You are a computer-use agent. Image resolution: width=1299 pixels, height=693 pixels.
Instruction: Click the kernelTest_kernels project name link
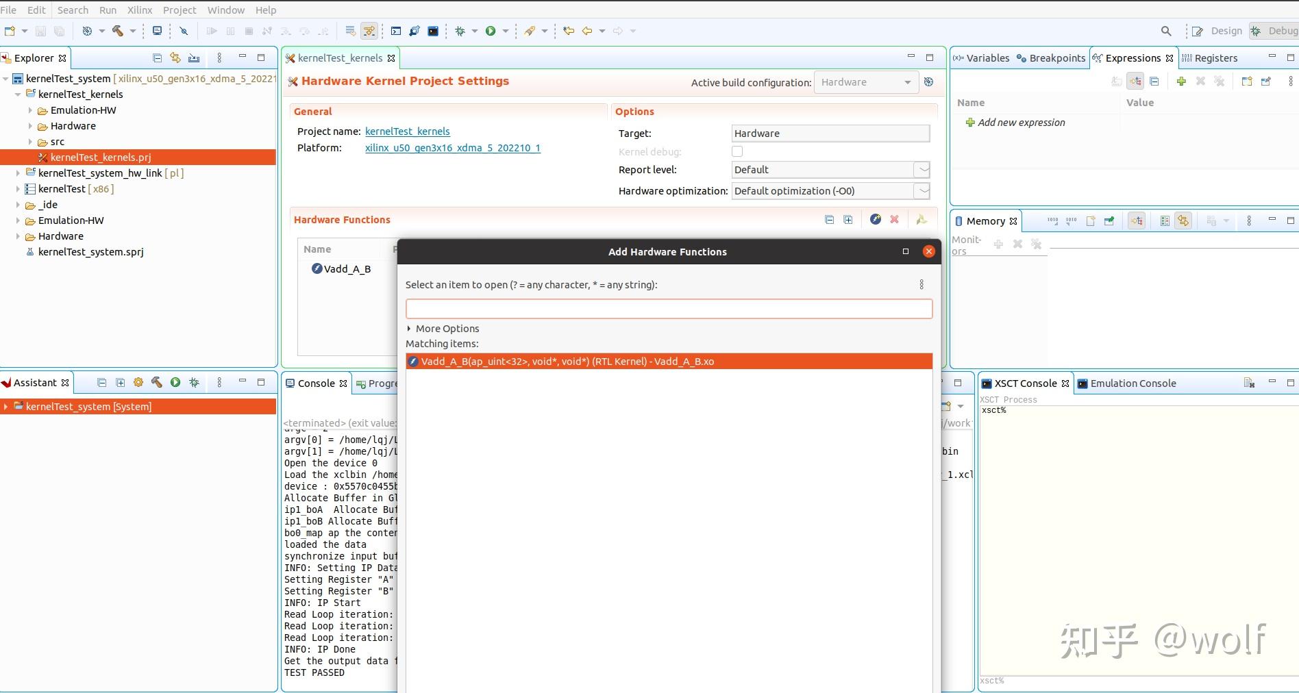point(407,131)
